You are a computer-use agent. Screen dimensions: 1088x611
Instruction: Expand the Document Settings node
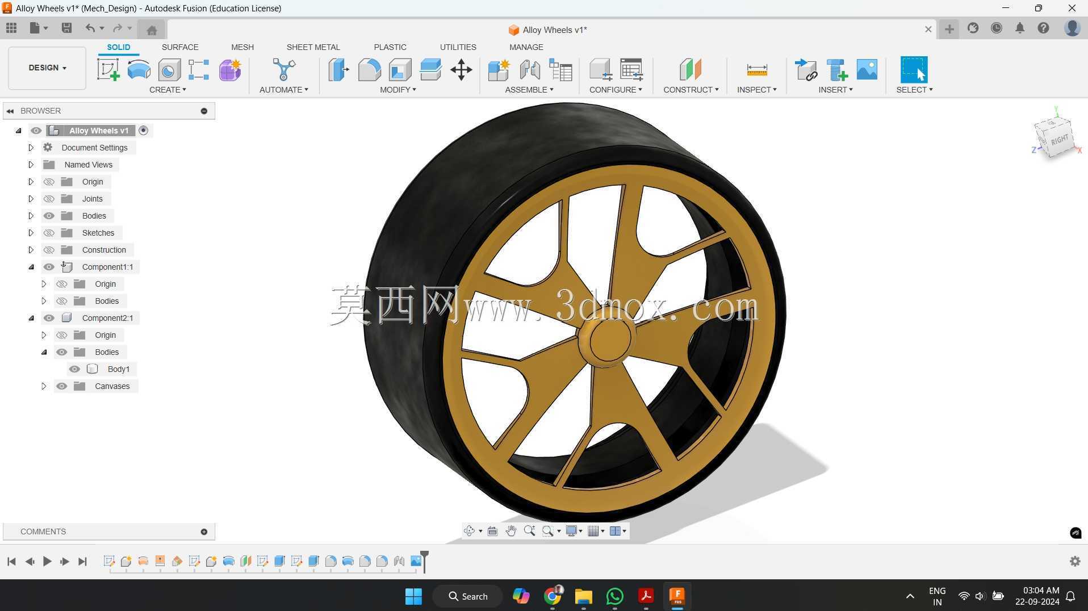pos(31,148)
